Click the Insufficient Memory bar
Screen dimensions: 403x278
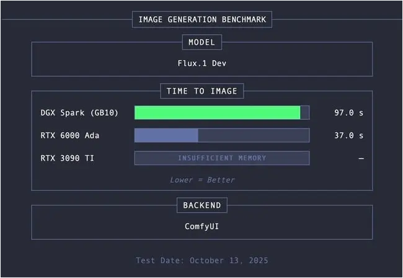pyautogui.click(x=222, y=158)
